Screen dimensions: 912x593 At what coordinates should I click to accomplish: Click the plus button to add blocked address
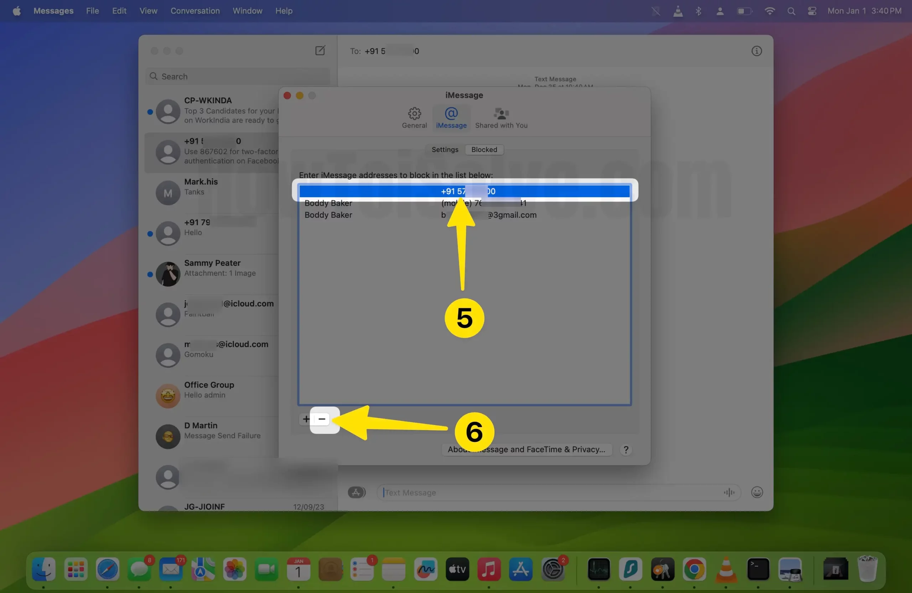(x=306, y=419)
